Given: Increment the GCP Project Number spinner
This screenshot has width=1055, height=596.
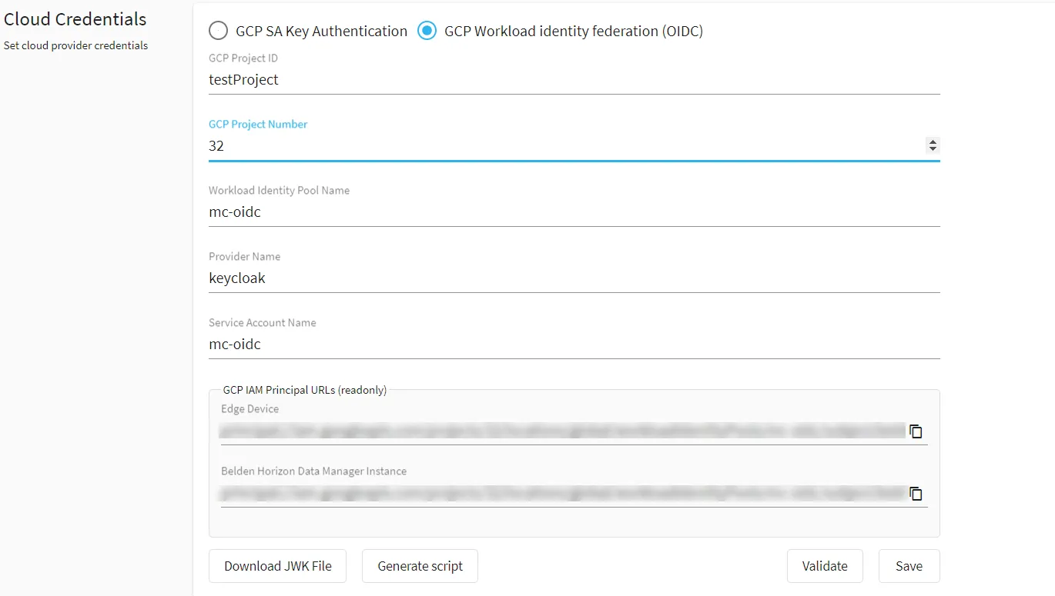Looking at the screenshot, I should click(933, 142).
